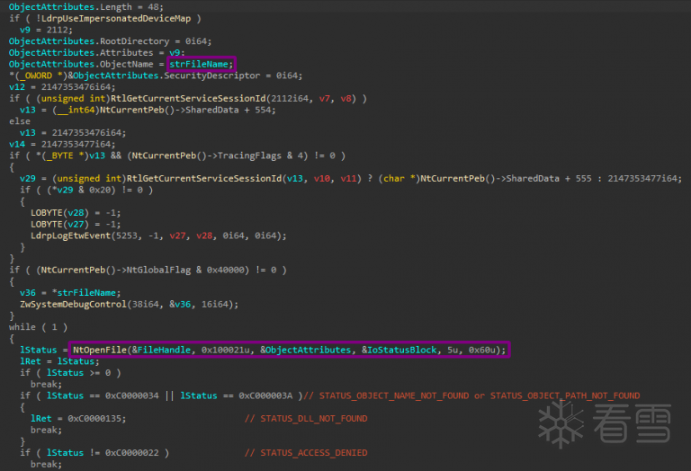Select the 0xC000003A status constant
Screen dimensions: 691x471
265,396
